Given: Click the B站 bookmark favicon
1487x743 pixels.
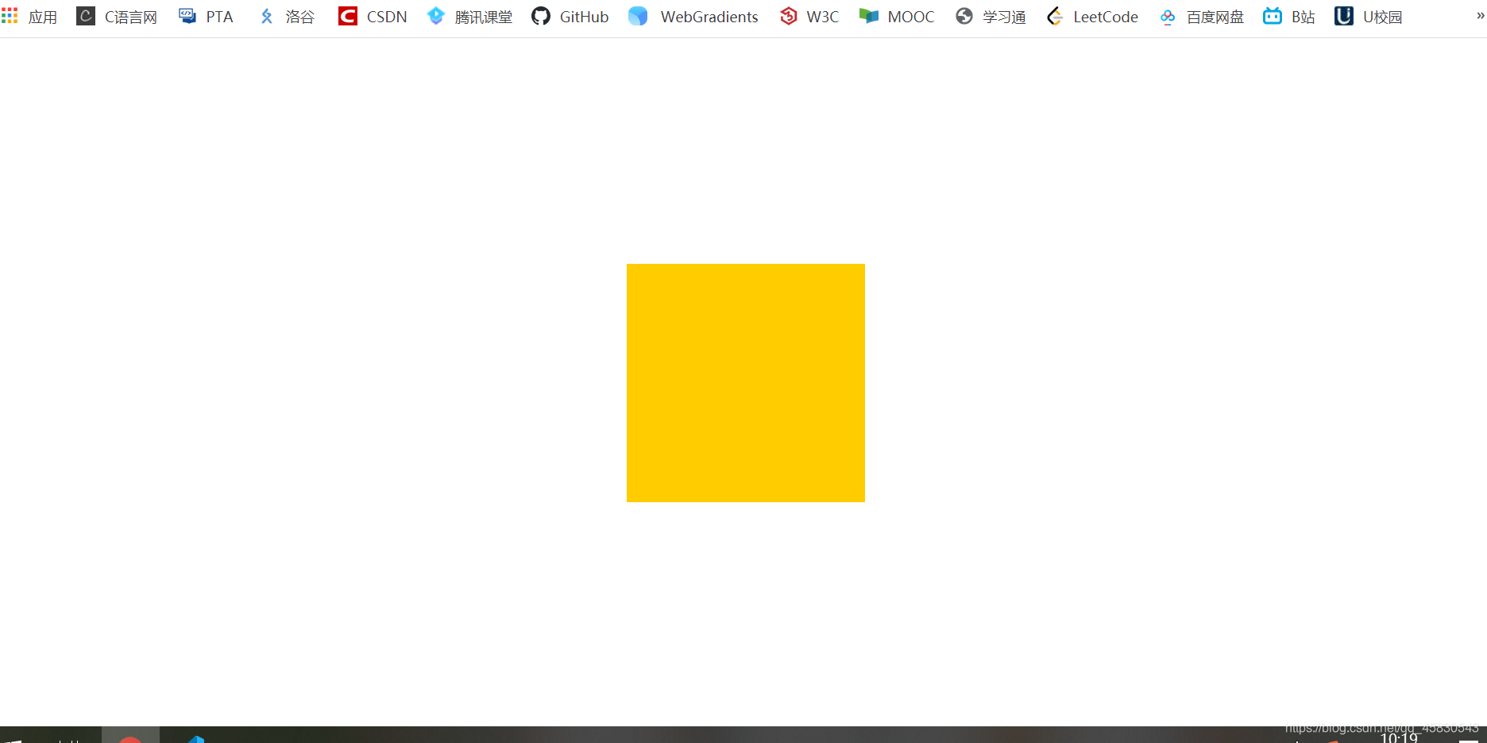Looking at the screenshot, I should 1273,16.
